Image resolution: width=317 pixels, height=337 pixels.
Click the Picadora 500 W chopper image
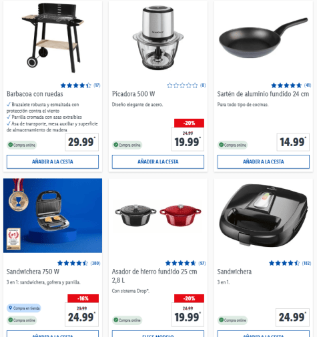coord(158,38)
